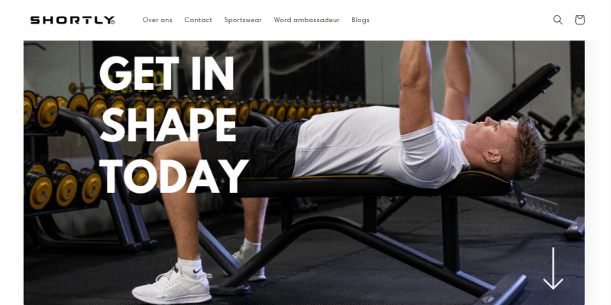The image size is (611, 305).
Task: Open the Sportswear menu link
Action: point(243,20)
